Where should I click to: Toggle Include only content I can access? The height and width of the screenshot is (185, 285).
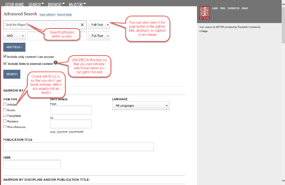coord(5,57)
